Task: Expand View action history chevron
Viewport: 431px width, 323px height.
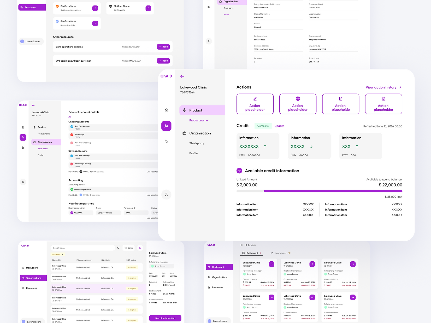Action: [400, 87]
